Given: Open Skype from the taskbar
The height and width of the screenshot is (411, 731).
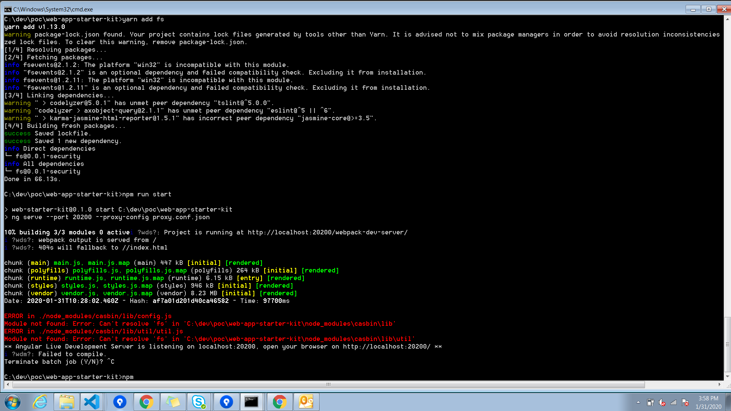Looking at the screenshot, I should pyautogui.click(x=199, y=402).
